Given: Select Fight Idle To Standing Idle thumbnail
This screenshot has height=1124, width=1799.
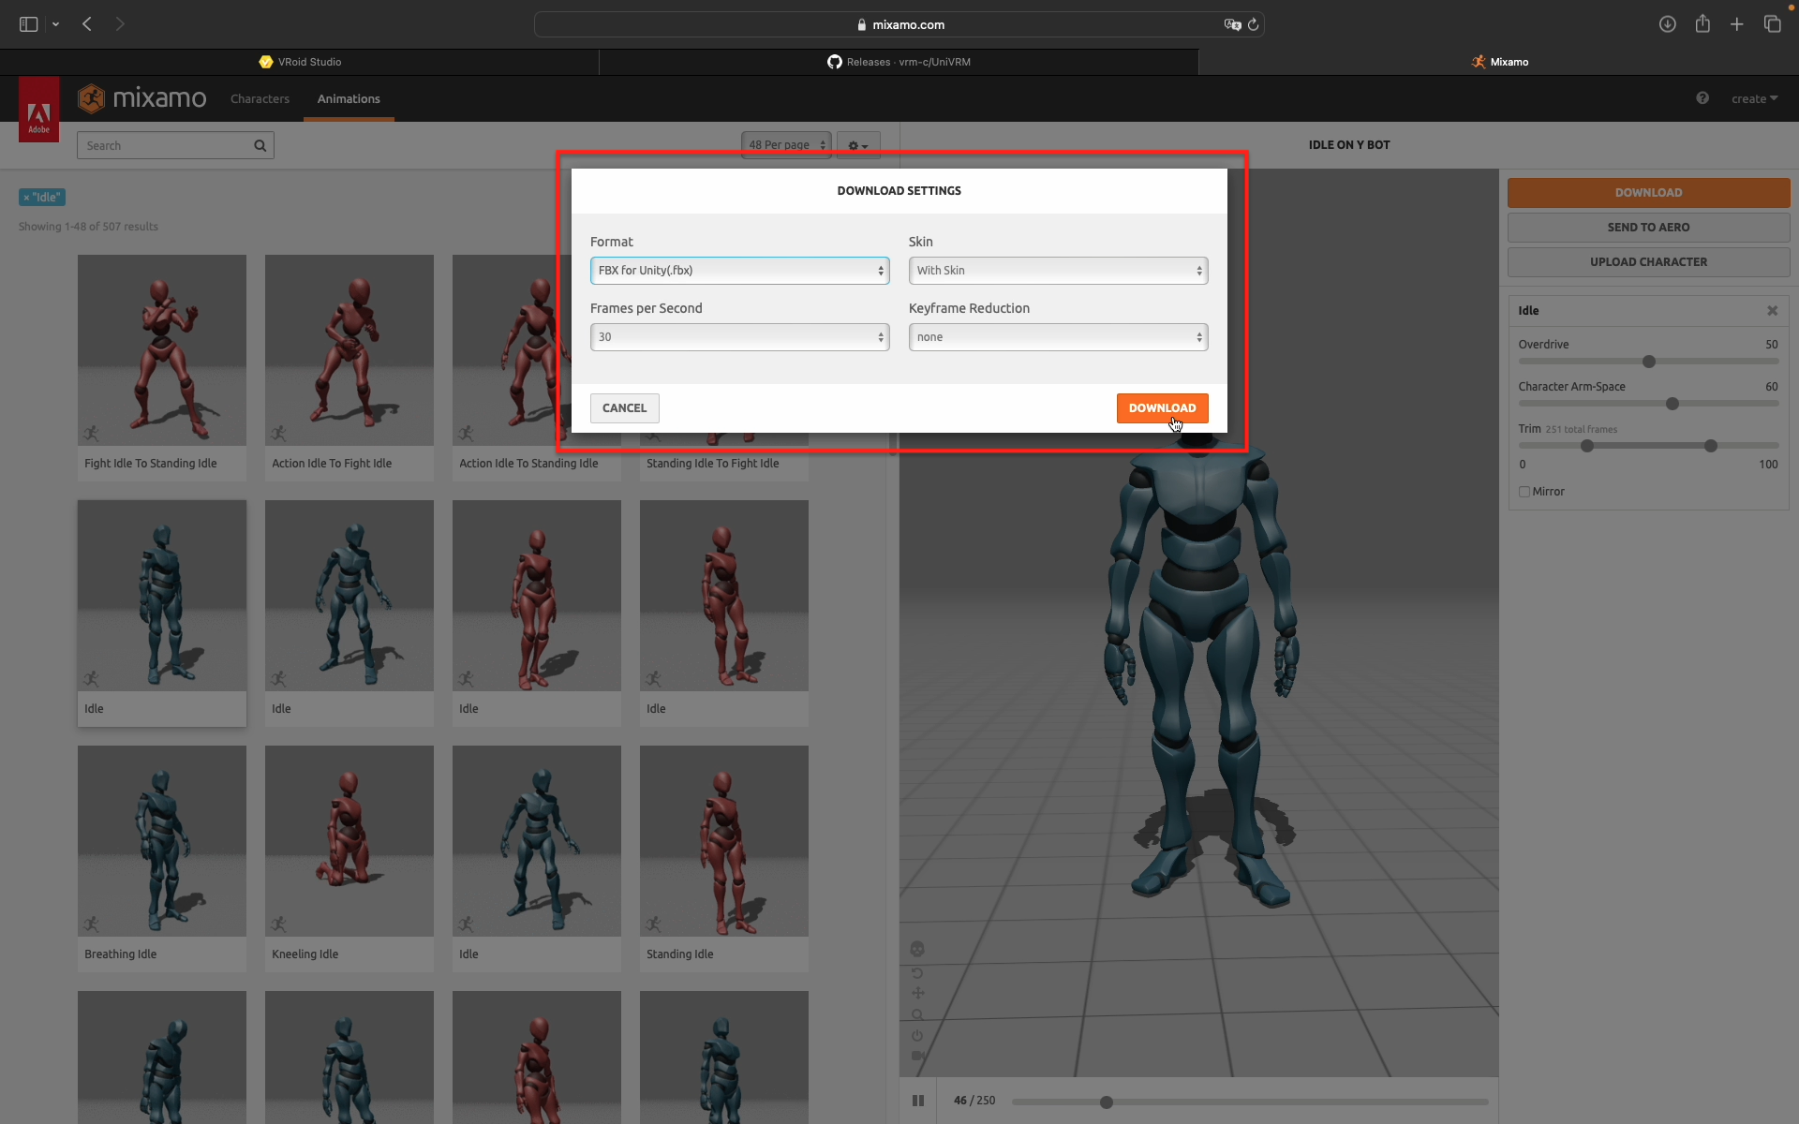Looking at the screenshot, I should click(162, 350).
